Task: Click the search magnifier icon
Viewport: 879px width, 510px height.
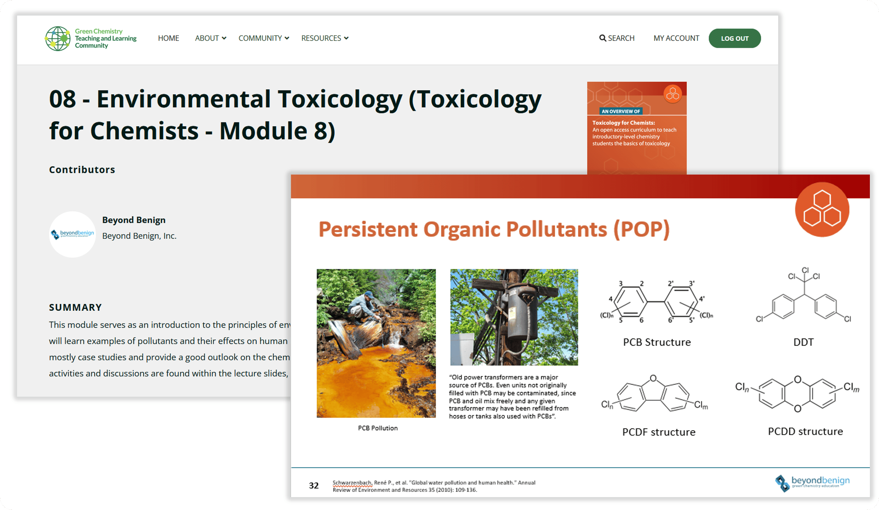Action: (x=602, y=38)
